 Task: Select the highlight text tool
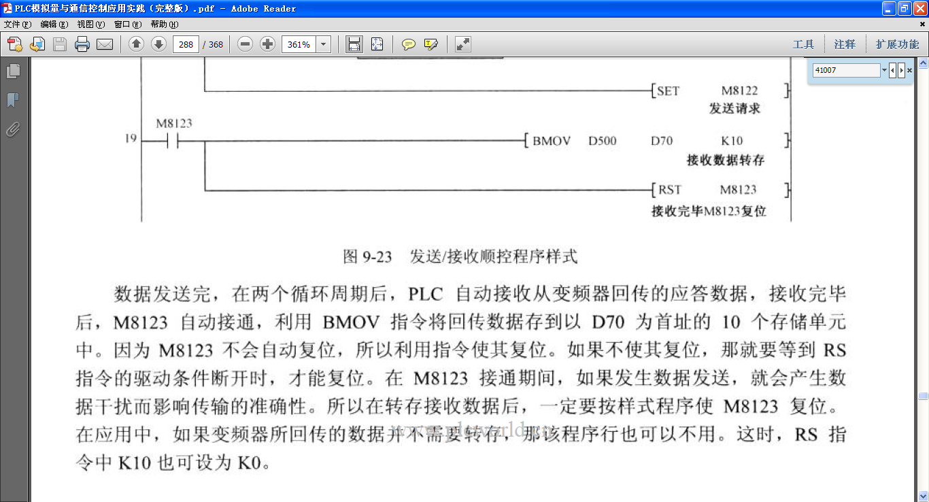tap(430, 44)
